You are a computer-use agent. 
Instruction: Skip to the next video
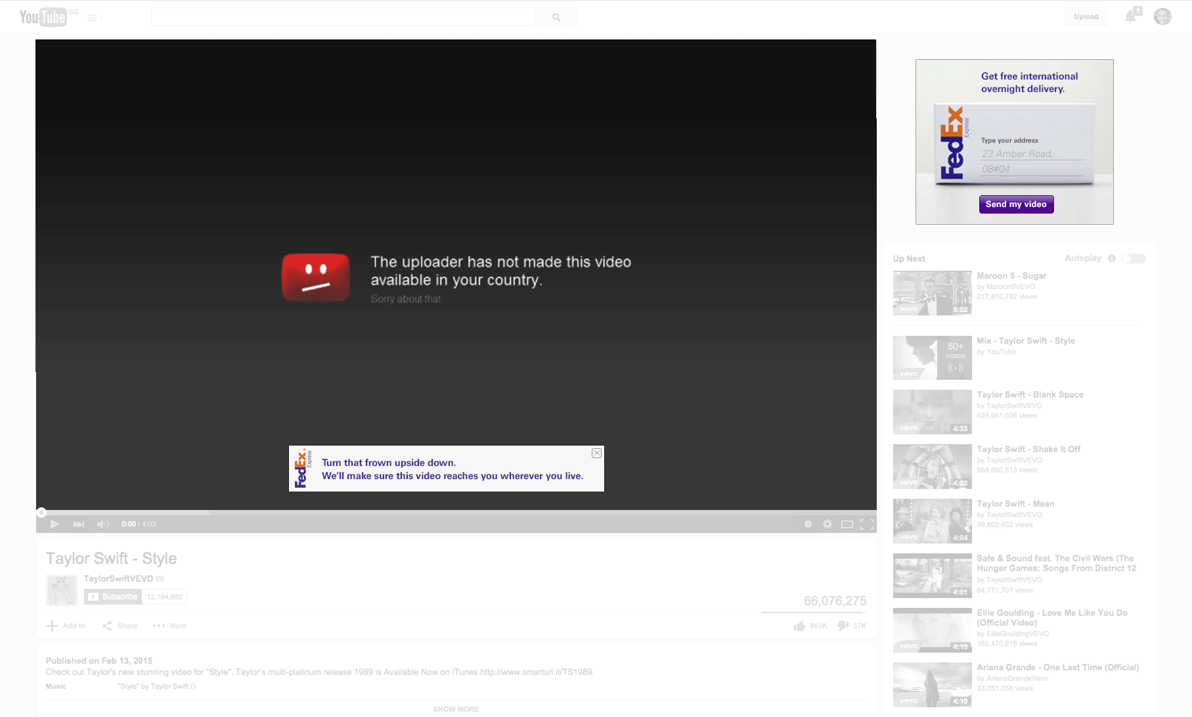point(79,524)
